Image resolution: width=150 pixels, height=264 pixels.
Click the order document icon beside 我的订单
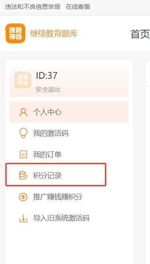click(23, 154)
